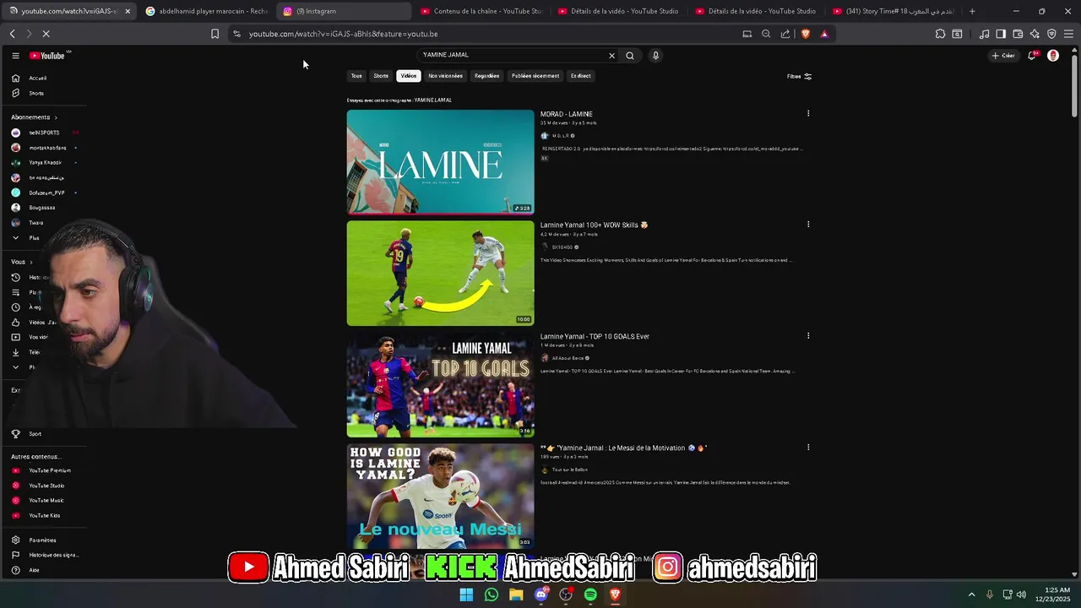This screenshot has height=608, width=1081.
Task: Open YouTube notifications bell
Action: 1032,56
